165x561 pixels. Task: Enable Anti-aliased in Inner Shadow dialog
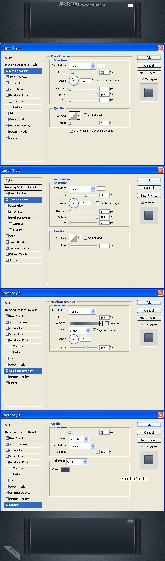(86, 238)
